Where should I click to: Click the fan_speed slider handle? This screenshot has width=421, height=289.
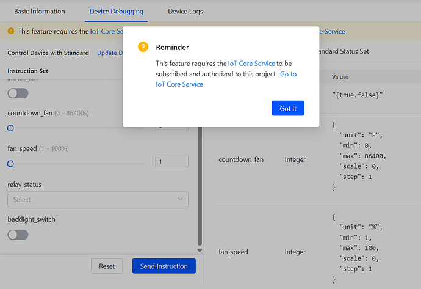tap(10, 164)
